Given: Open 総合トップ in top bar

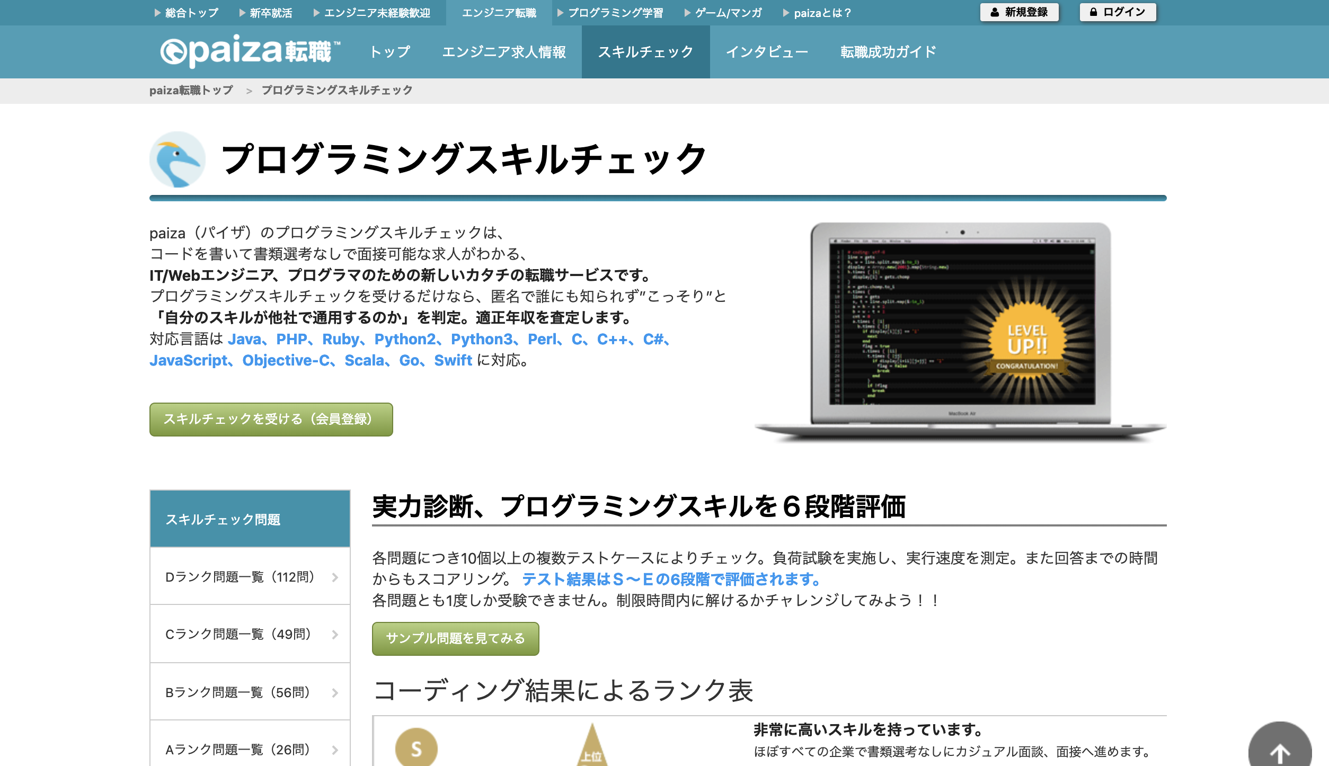Looking at the screenshot, I should coord(187,13).
